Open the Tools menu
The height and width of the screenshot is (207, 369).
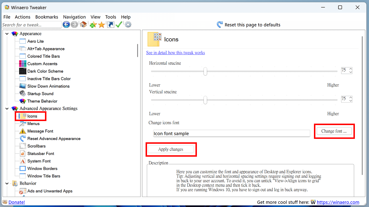pyautogui.click(x=110, y=17)
